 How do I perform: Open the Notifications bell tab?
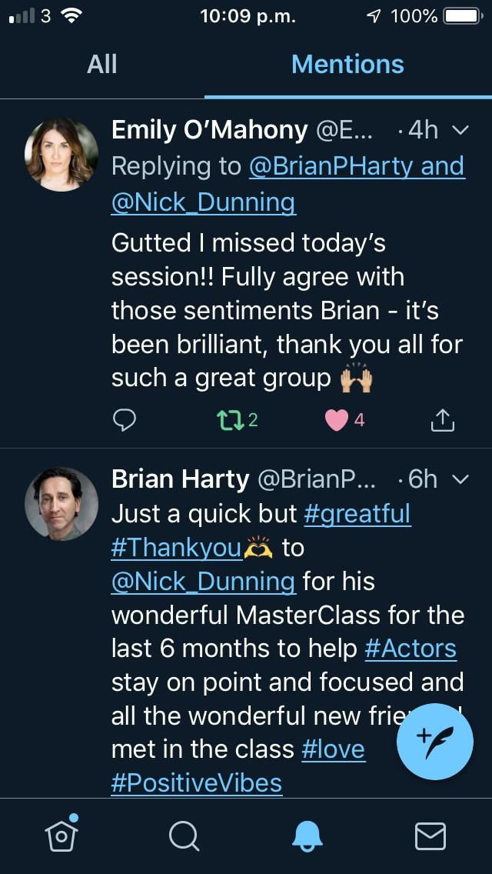pyautogui.click(x=307, y=836)
